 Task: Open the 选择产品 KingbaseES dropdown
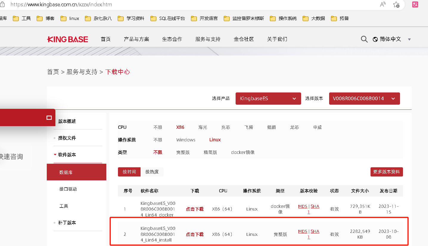268,98
